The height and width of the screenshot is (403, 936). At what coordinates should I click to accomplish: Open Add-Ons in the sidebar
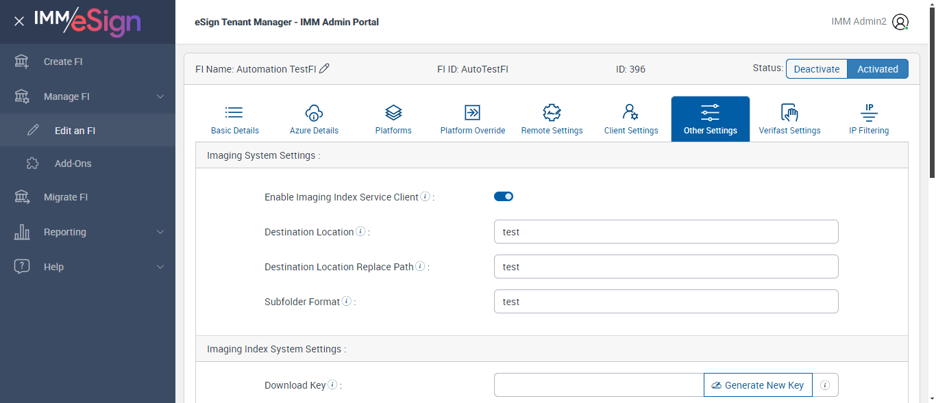pyautogui.click(x=73, y=164)
